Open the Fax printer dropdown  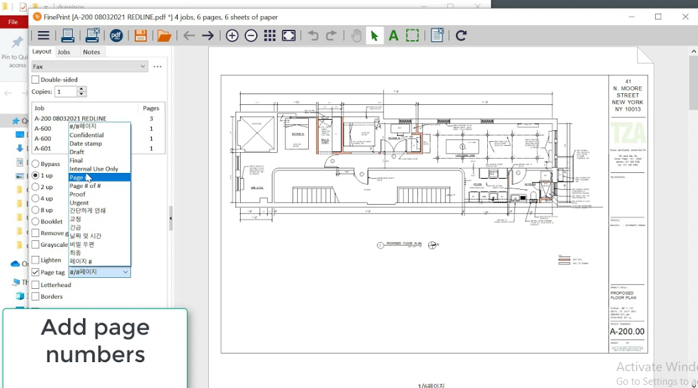tap(90, 67)
